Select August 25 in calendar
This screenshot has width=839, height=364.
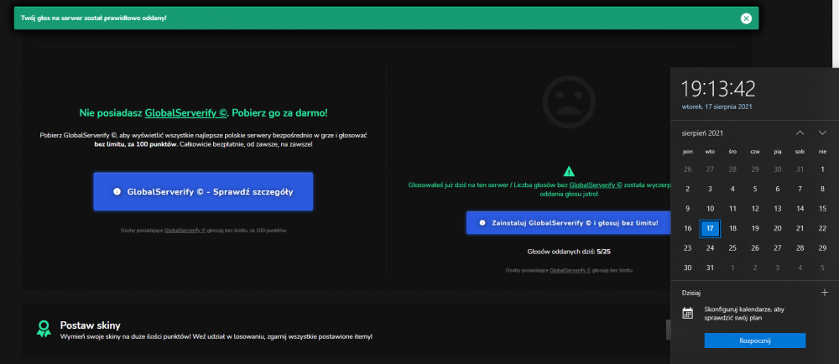pyautogui.click(x=732, y=248)
